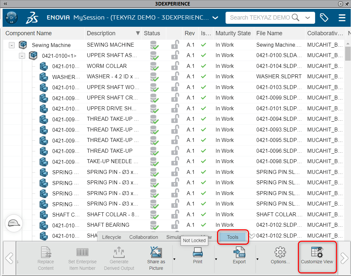Click the WORM COLLAR part icon
This screenshot has height=276, width=351.
click(44, 66)
